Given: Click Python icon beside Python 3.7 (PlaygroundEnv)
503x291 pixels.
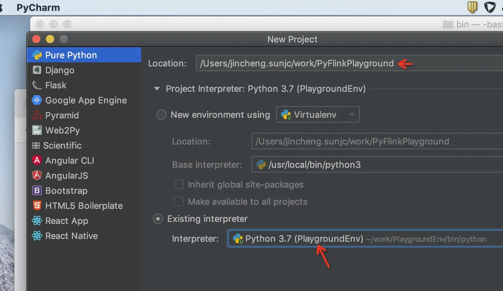Looking at the screenshot, I should click(x=238, y=239).
